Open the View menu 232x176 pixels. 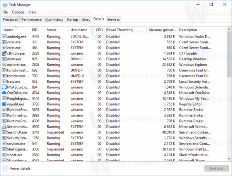point(32,12)
